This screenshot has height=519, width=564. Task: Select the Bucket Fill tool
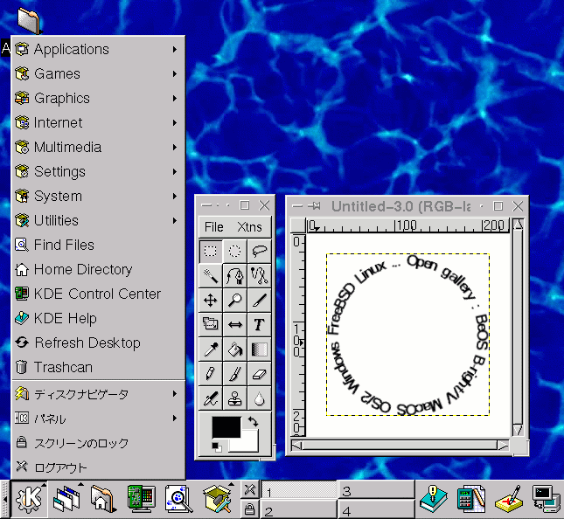pyautogui.click(x=235, y=349)
